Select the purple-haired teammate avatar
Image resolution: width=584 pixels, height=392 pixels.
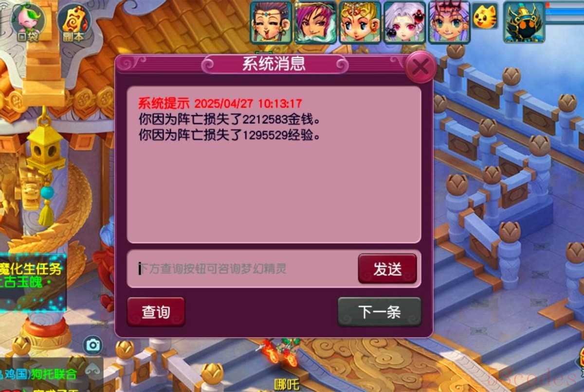[x=315, y=22]
